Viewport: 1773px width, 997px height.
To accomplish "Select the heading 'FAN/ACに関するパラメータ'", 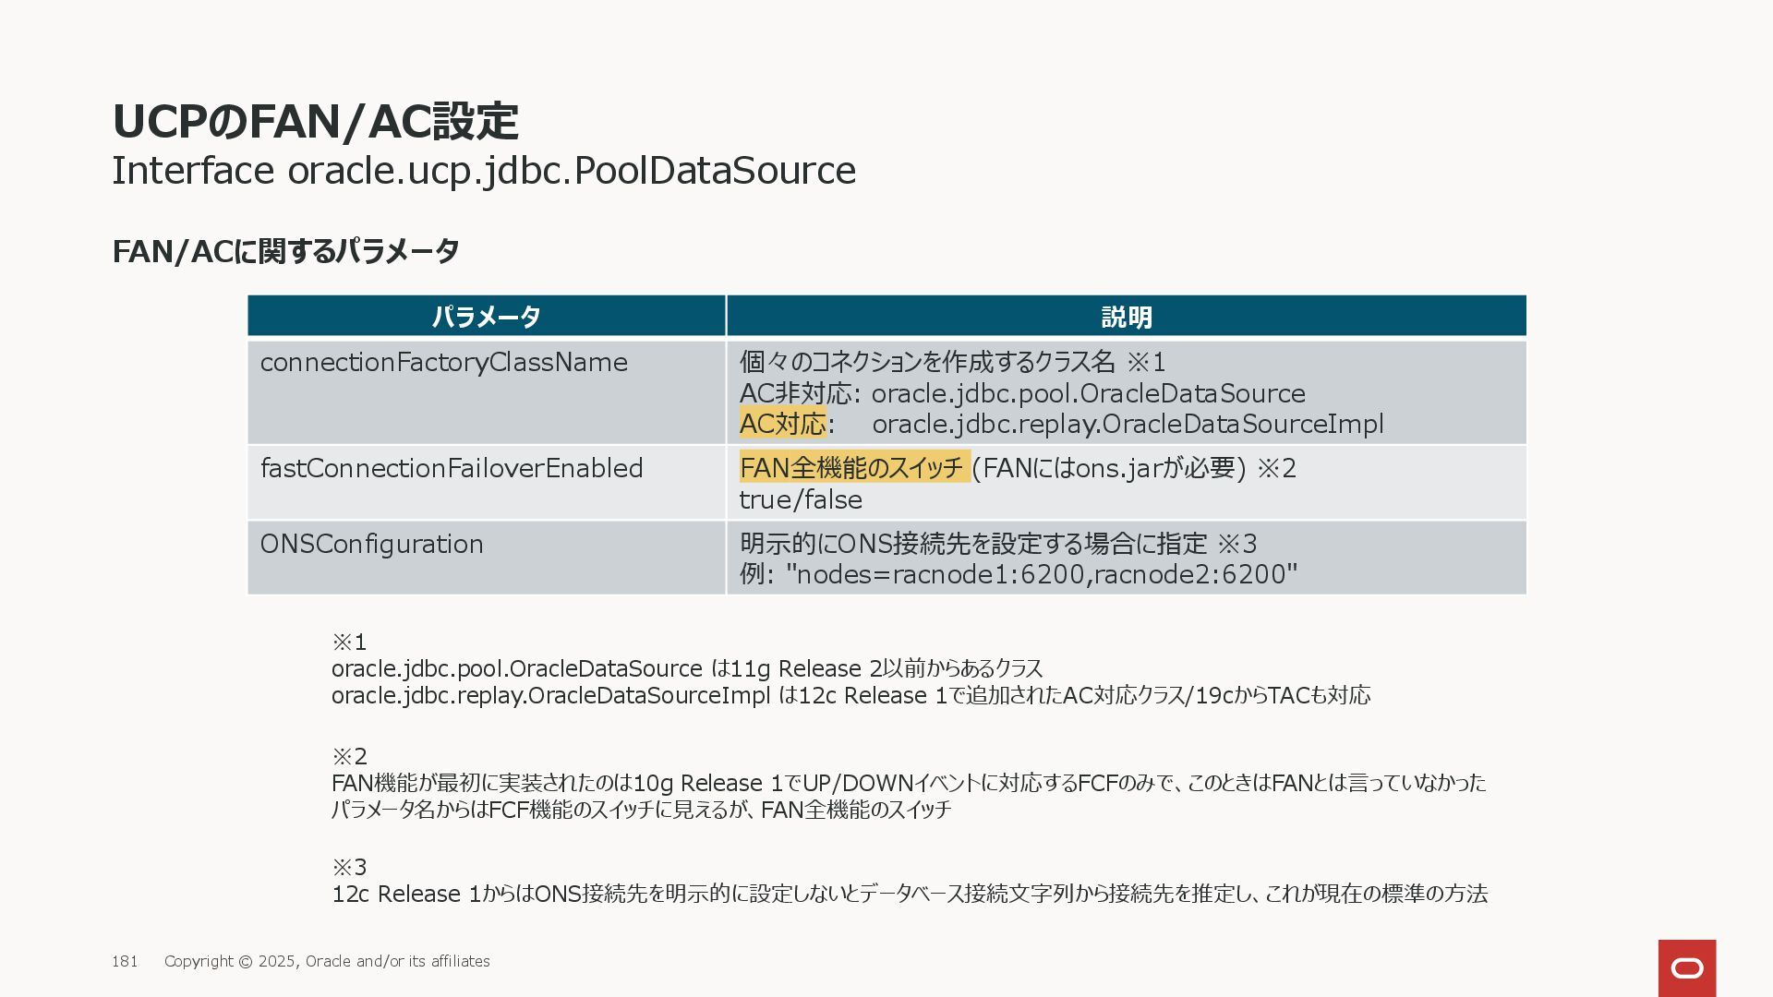I will pos(285,250).
